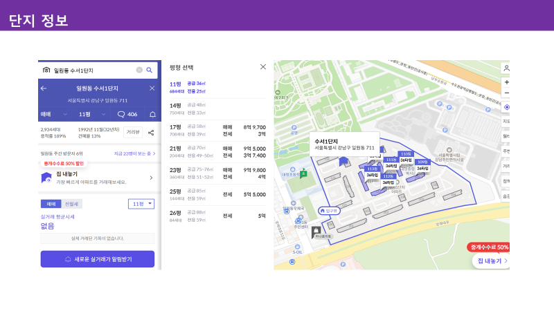
Task: Click the 입구뷰 entrance view marker
Action: [x=329, y=211]
